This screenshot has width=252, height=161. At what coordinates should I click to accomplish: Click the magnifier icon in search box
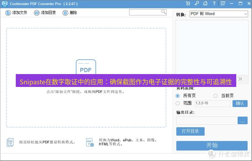pos(163,12)
